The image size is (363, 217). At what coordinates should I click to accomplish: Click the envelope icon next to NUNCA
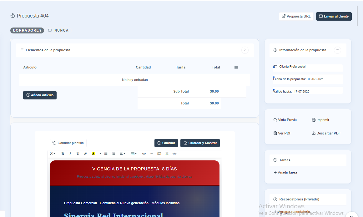pyautogui.click(x=50, y=30)
